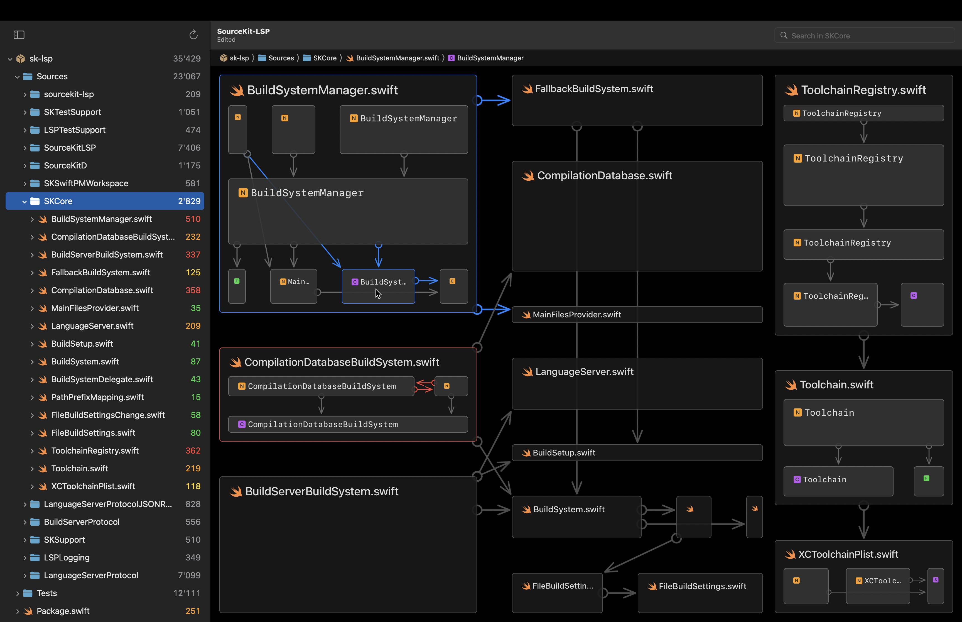962x622 pixels.
Task: Select SKCore in the breadcrumb path
Action: point(320,58)
